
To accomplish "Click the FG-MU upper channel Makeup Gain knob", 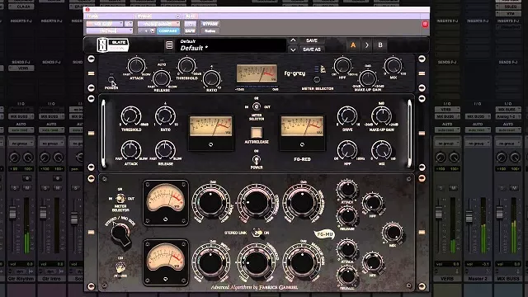I will pyautogui.click(x=302, y=203).
